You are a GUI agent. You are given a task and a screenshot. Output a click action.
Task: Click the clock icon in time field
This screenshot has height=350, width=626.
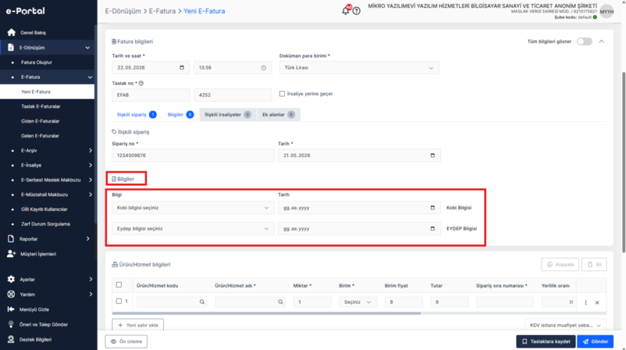coord(263,68)
